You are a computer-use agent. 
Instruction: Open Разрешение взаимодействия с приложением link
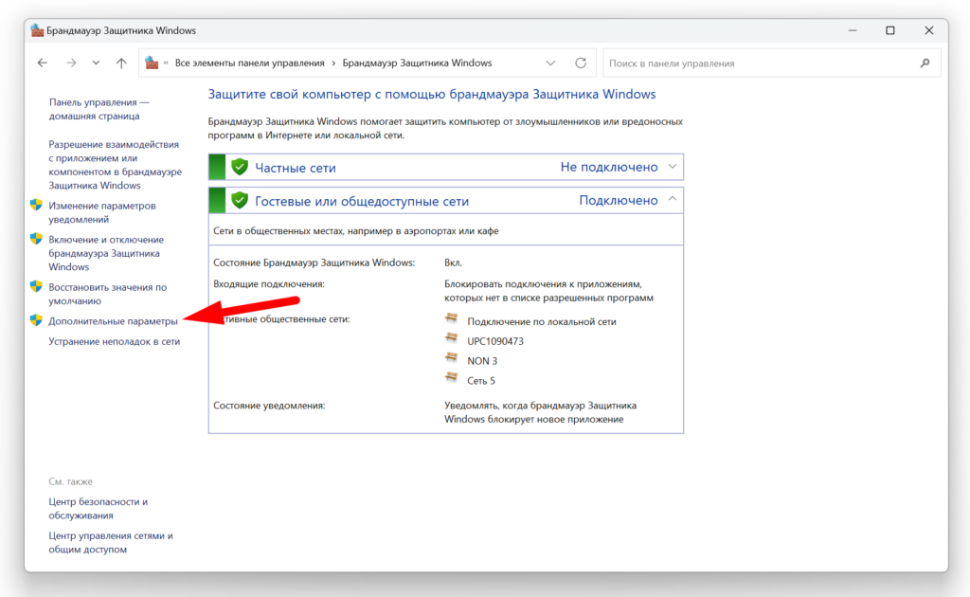tap(115, 165)
